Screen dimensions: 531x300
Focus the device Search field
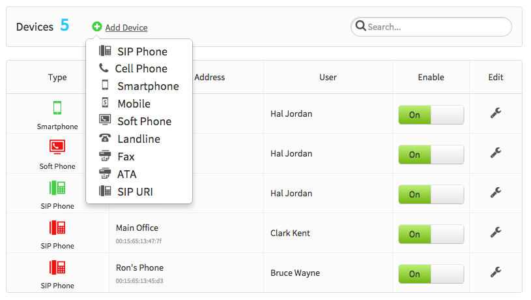point(431,27)
